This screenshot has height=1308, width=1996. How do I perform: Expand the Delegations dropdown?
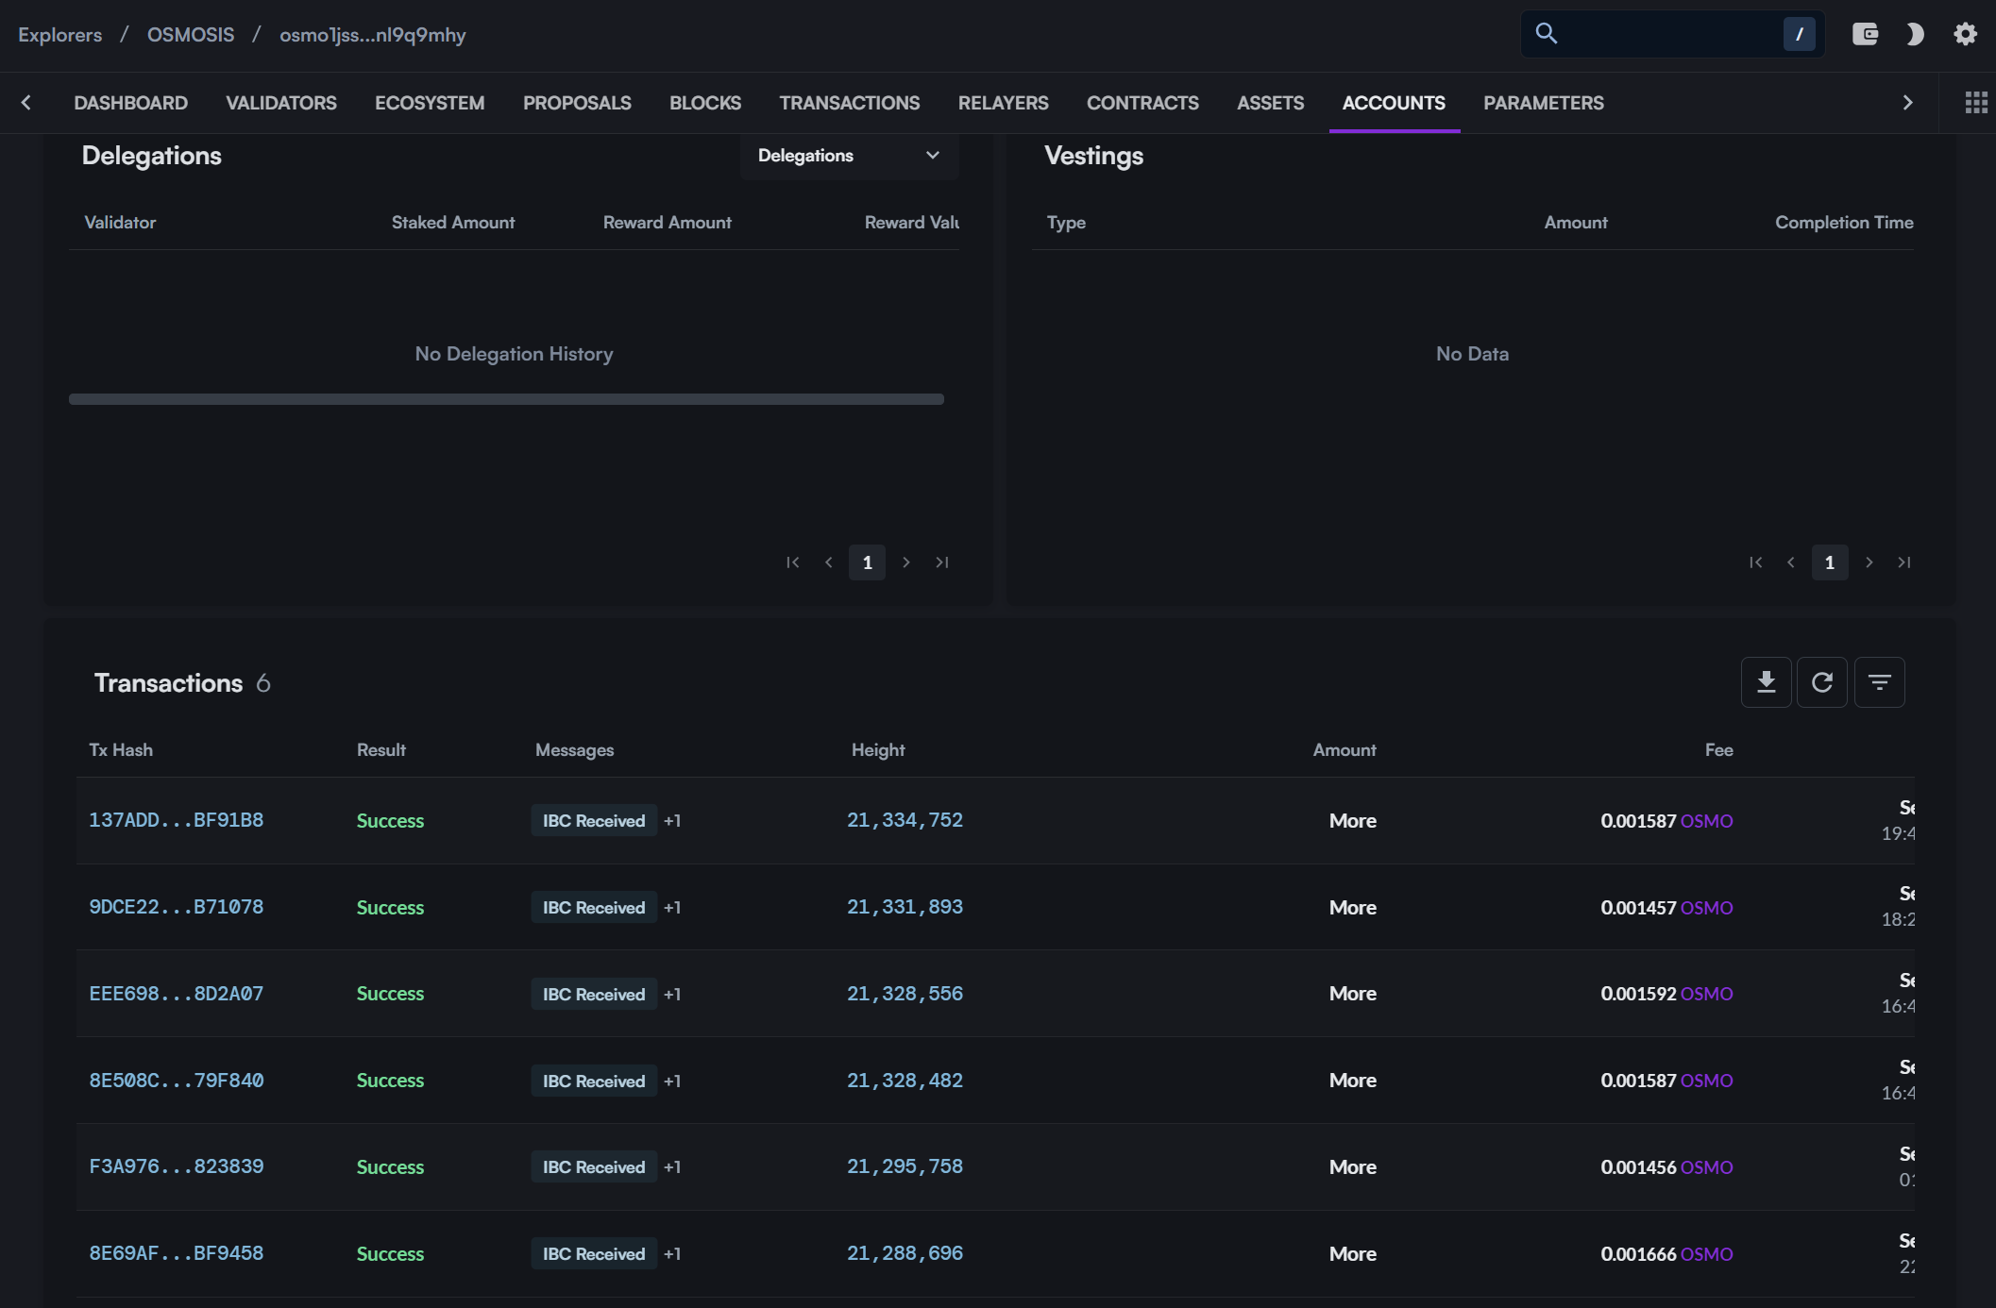[849, 156]
